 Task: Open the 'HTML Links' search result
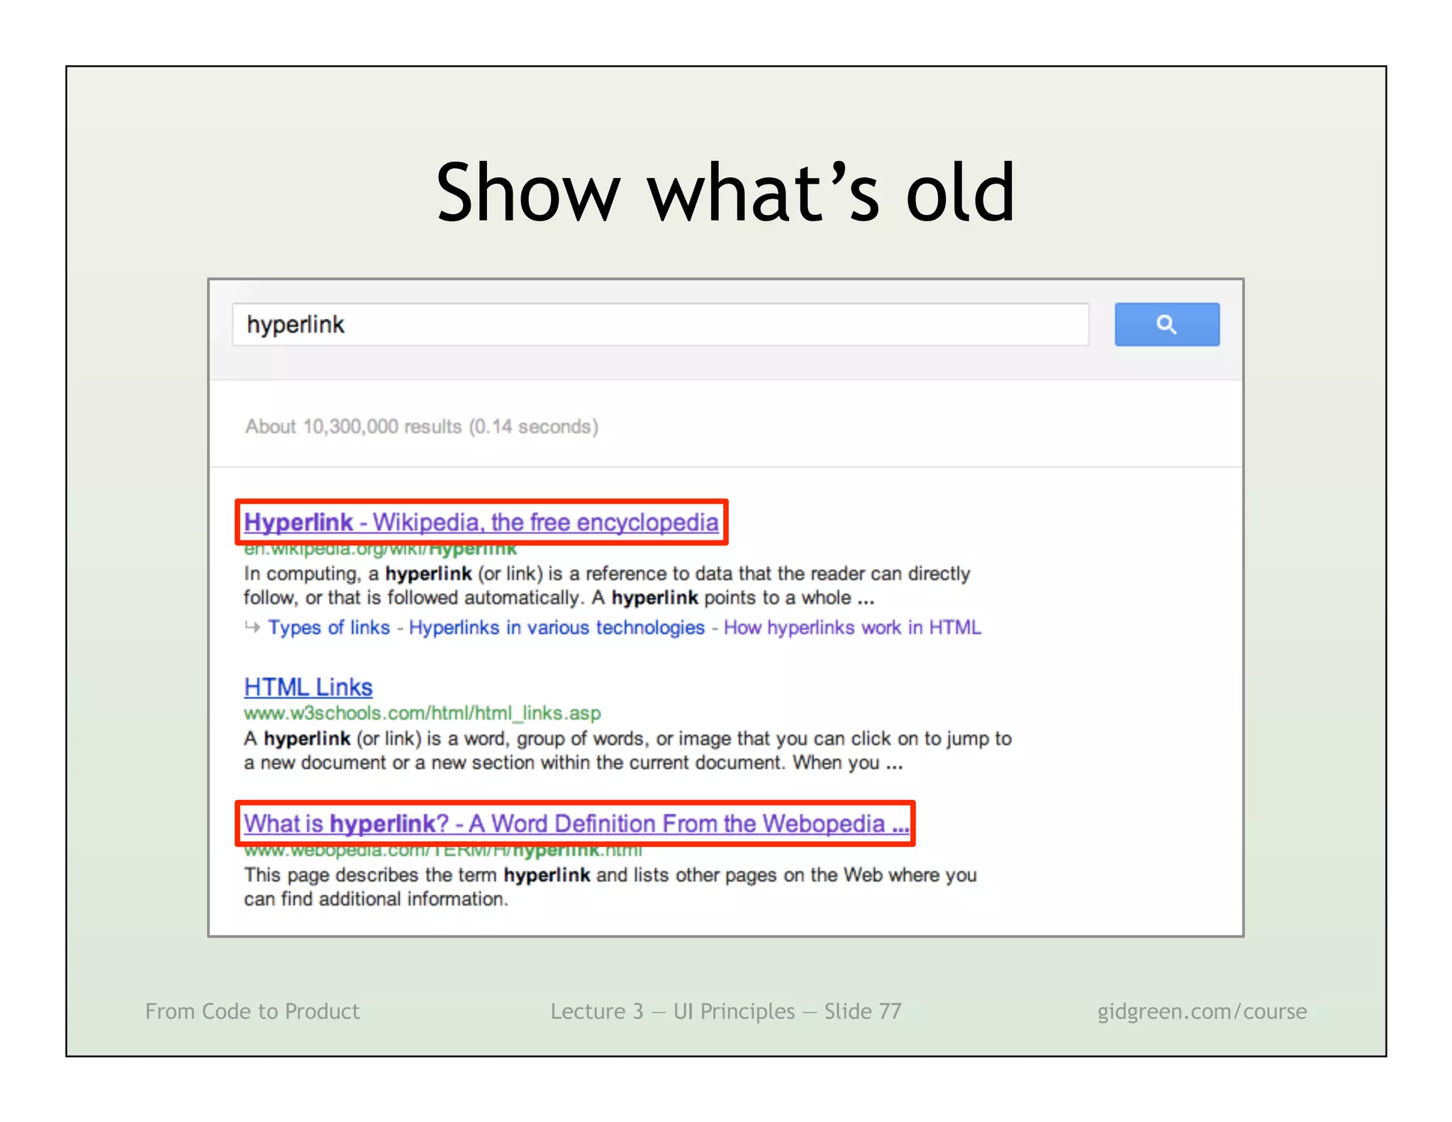[x=308, y=687]
